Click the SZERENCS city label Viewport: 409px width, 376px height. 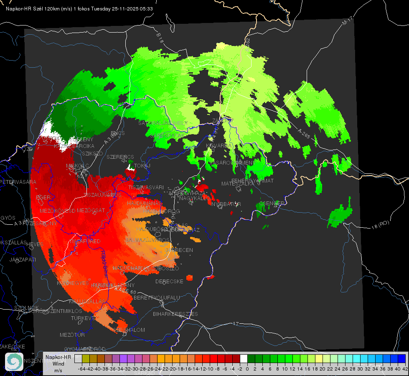pyautogui.click(x=120, y=157)
